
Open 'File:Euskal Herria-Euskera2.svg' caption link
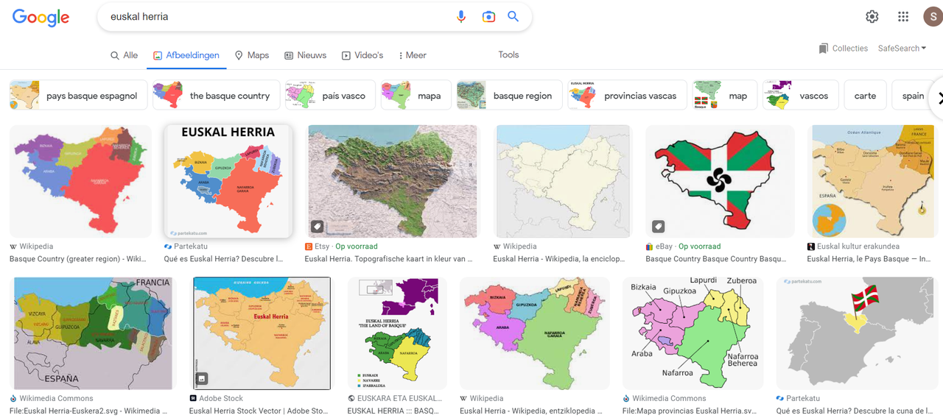click(x=89, y=411)
